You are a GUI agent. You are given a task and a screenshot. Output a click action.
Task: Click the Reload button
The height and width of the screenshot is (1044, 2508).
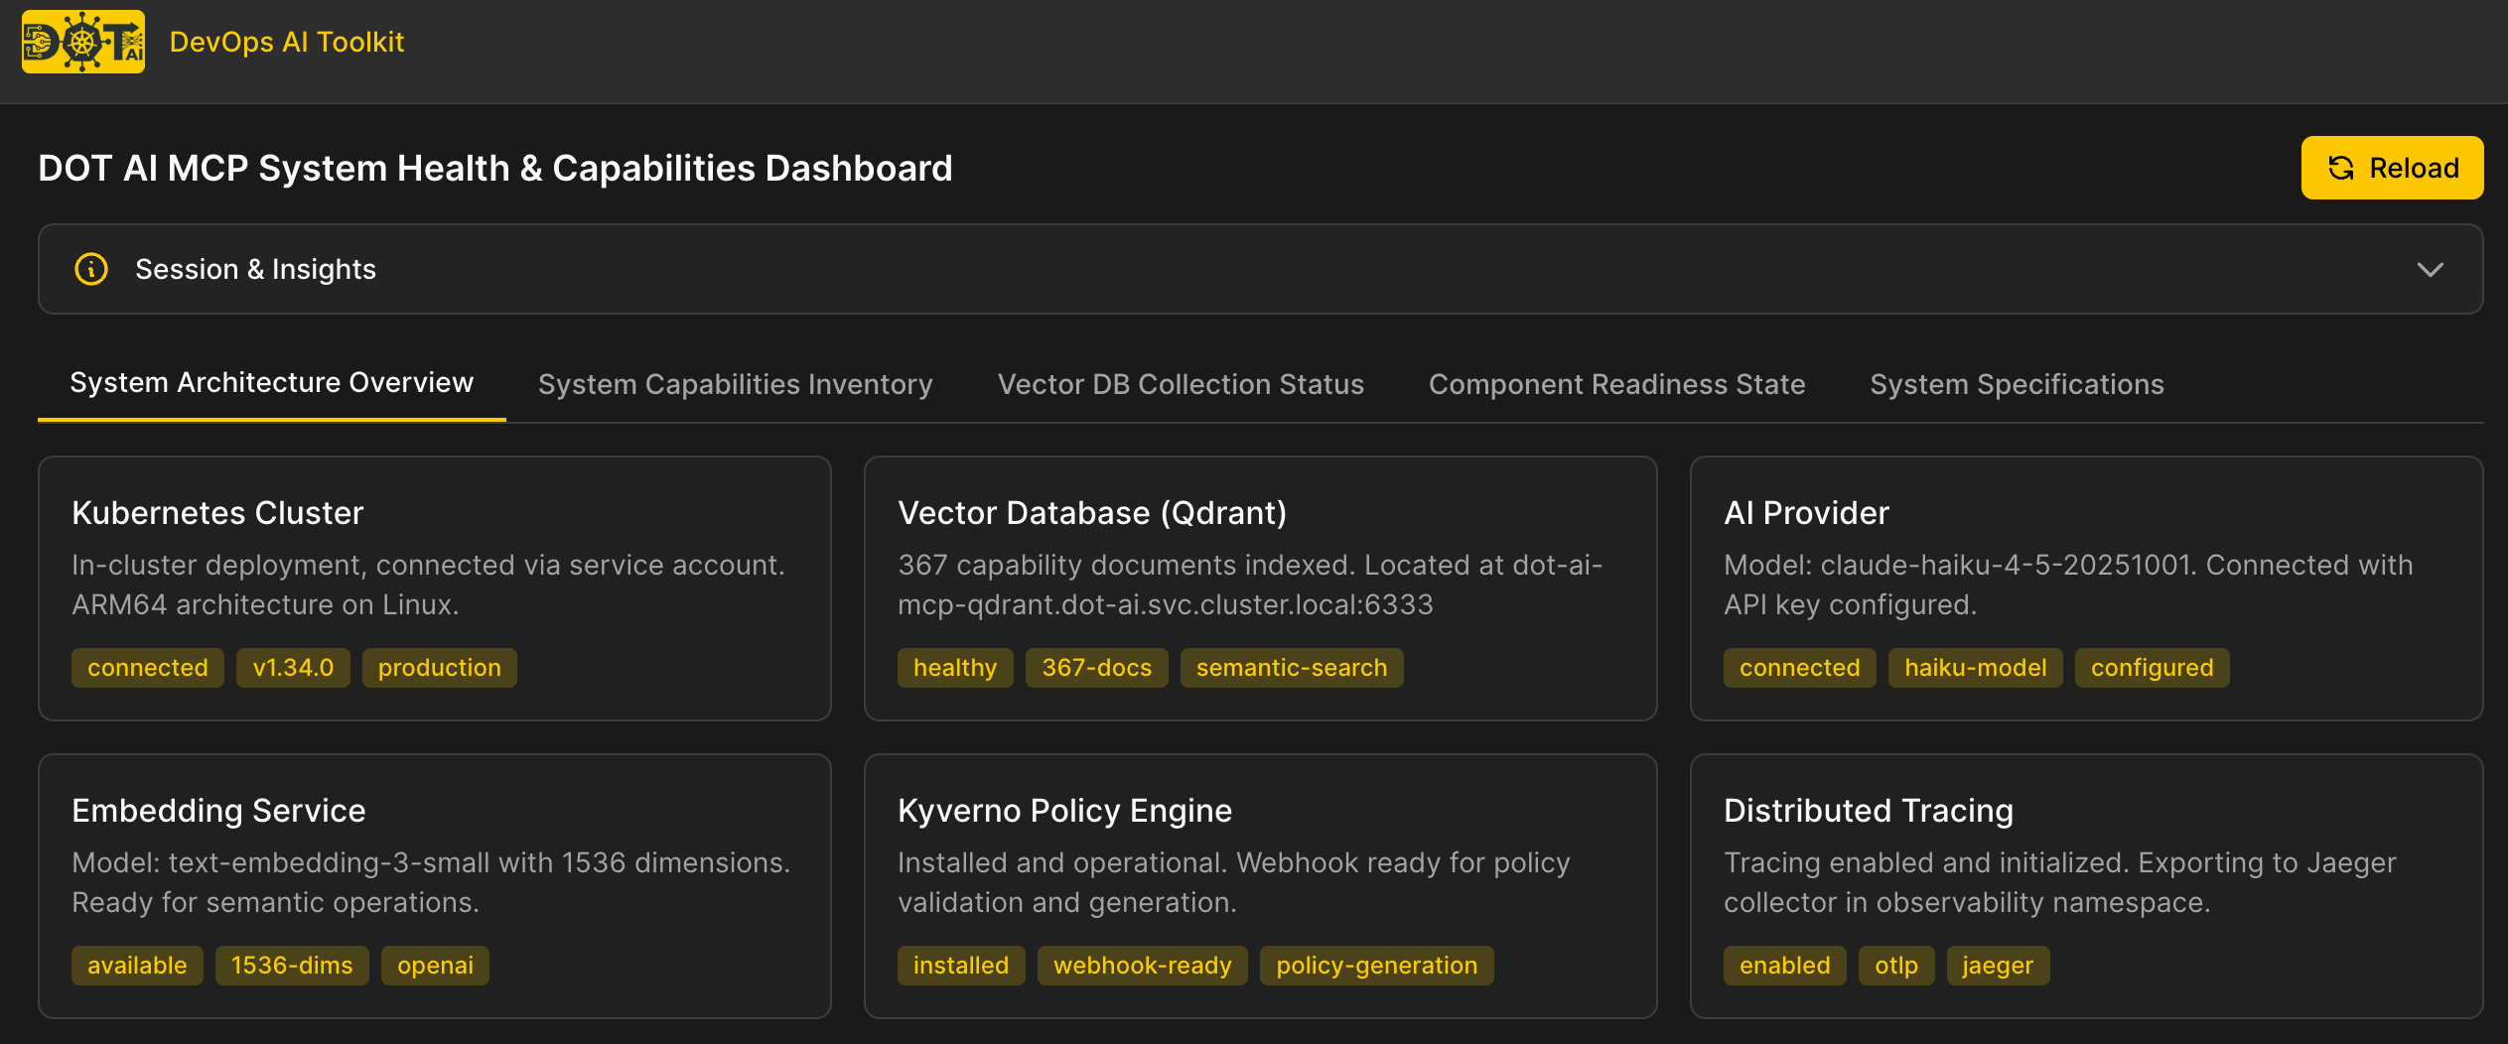pyautogui.click(x=2392, y=168)
